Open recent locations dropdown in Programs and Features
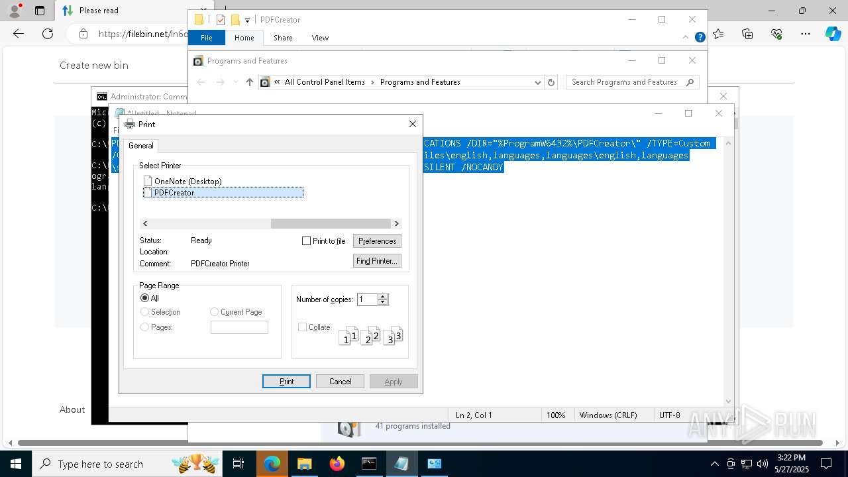 click(x=235, y=82)
